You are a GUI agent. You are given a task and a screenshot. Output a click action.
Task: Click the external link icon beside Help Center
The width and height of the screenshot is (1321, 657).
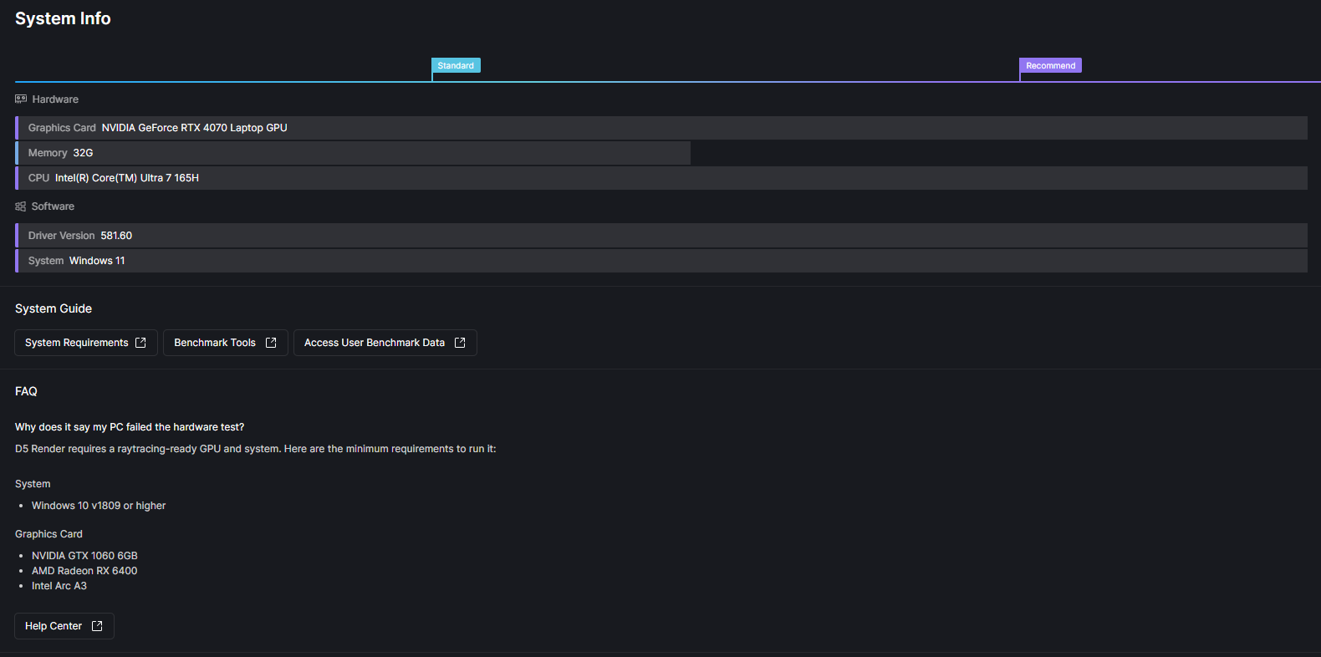click(97, 626)
